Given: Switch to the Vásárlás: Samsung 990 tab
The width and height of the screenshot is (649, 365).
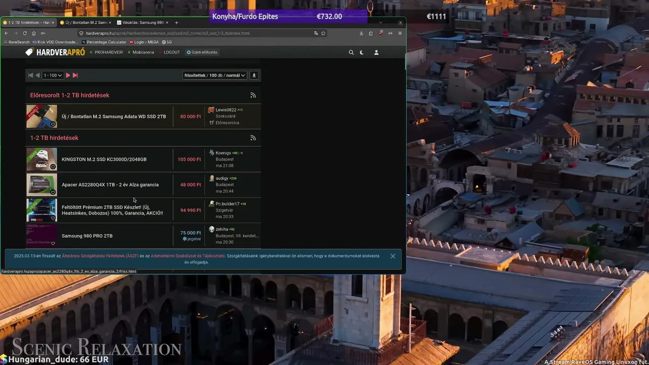Looking at the screenshot, I should click(x=142, y=22).
